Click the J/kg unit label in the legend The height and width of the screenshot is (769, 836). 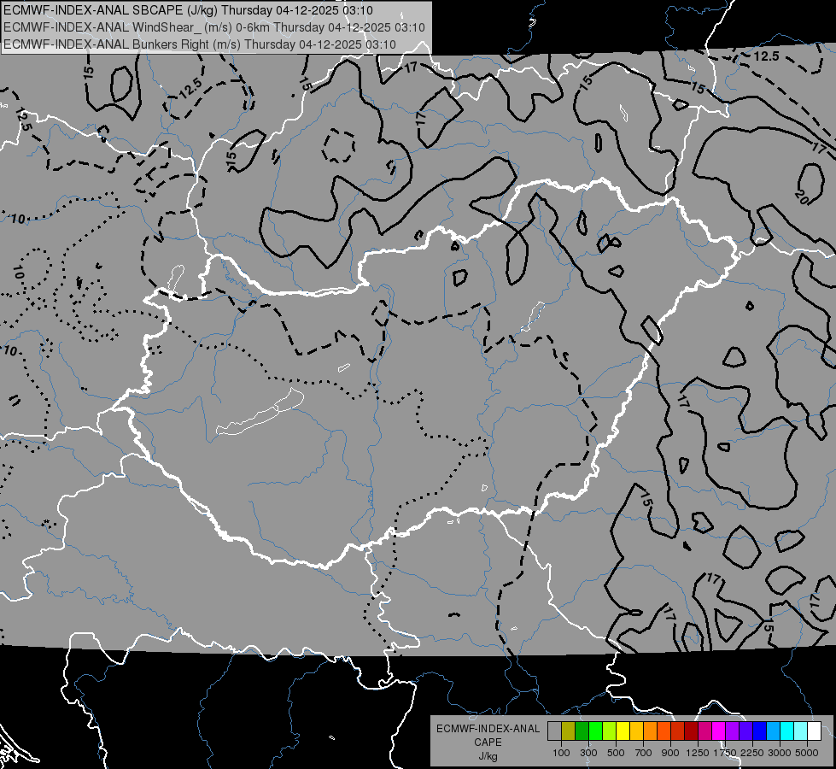[x=488, y=756]
